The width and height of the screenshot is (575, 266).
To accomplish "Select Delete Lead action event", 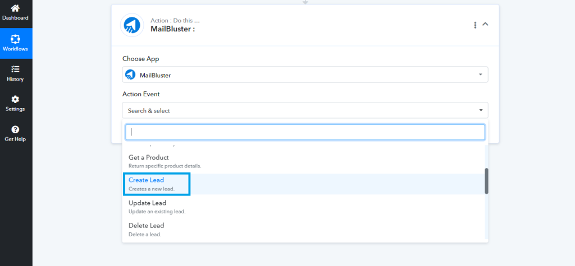I will (304, 230).
